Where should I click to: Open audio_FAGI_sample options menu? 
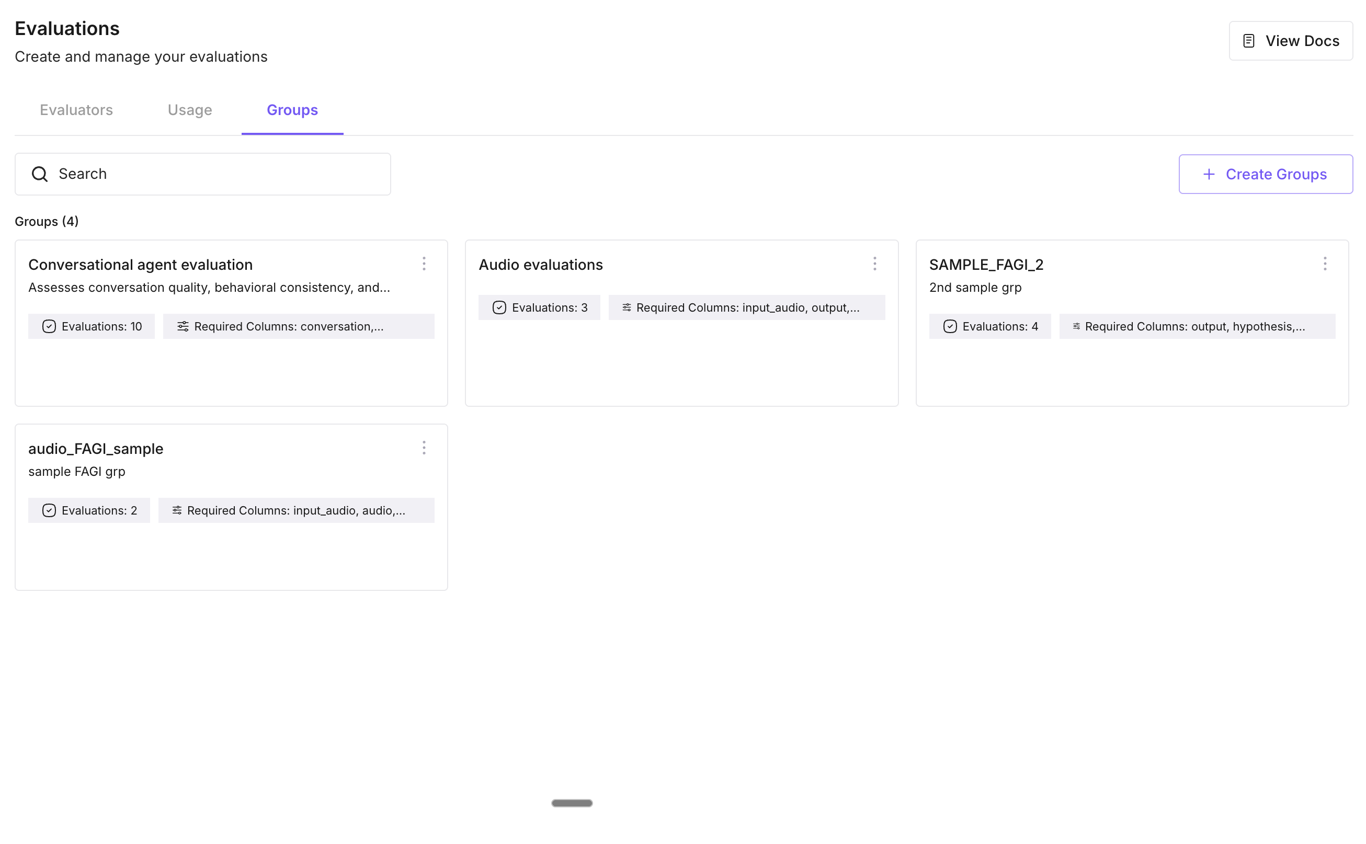coord(424,448)
